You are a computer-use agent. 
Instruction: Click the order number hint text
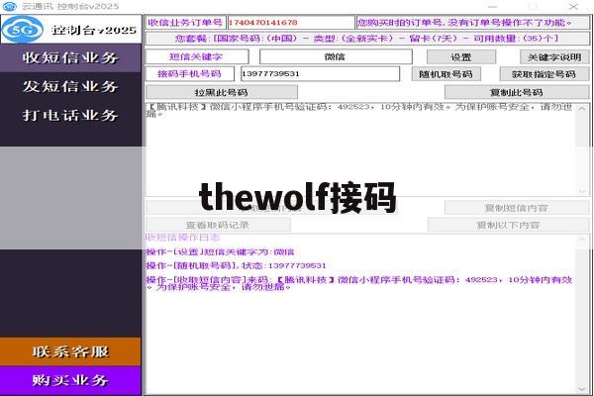pyautogui.click(x=472, y=23)
